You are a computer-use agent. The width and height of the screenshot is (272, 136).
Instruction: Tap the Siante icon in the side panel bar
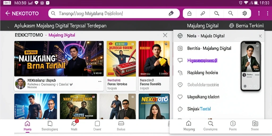click(255, 126)
